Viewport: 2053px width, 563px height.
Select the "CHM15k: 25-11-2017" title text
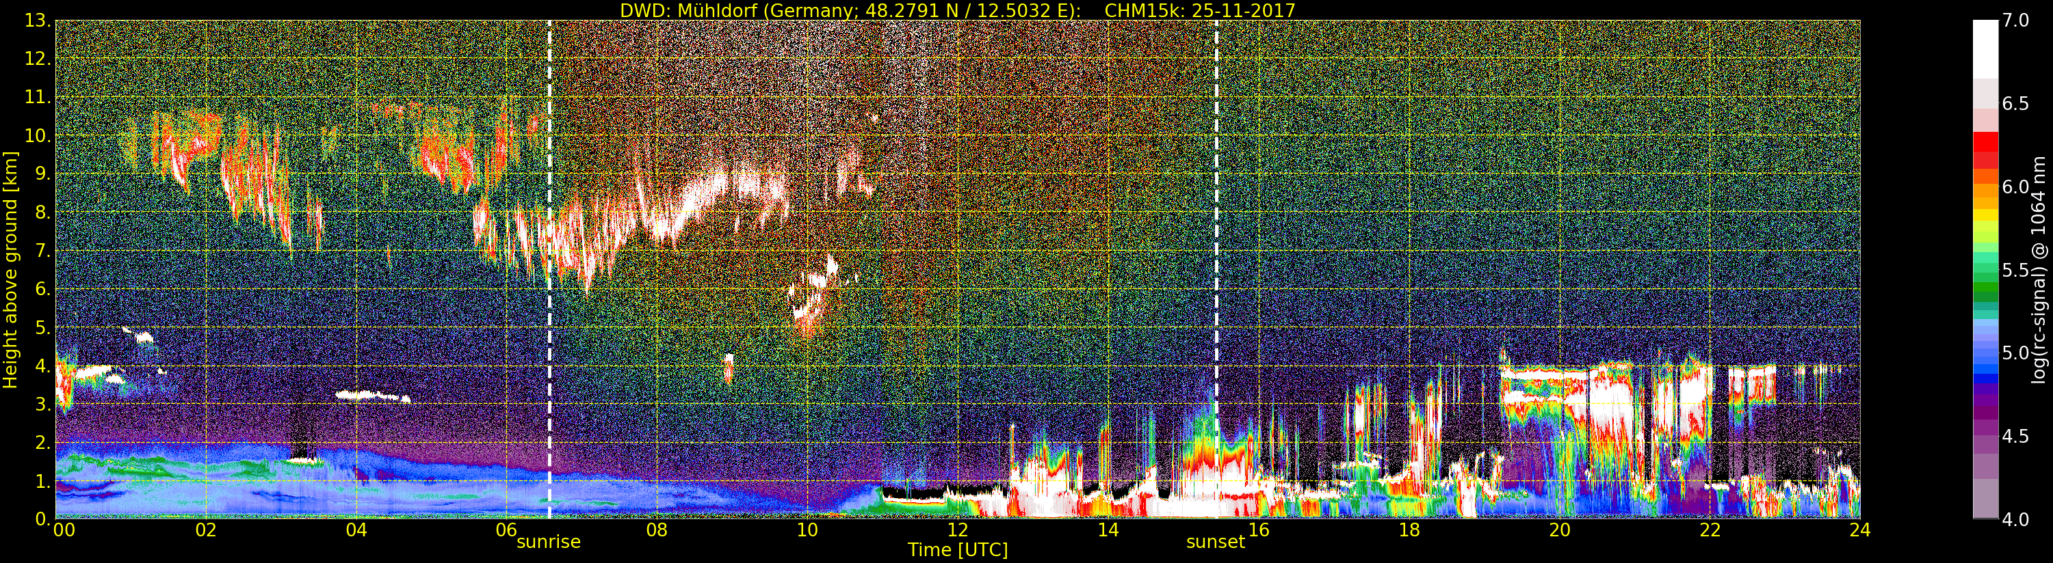coord(1200,10)
